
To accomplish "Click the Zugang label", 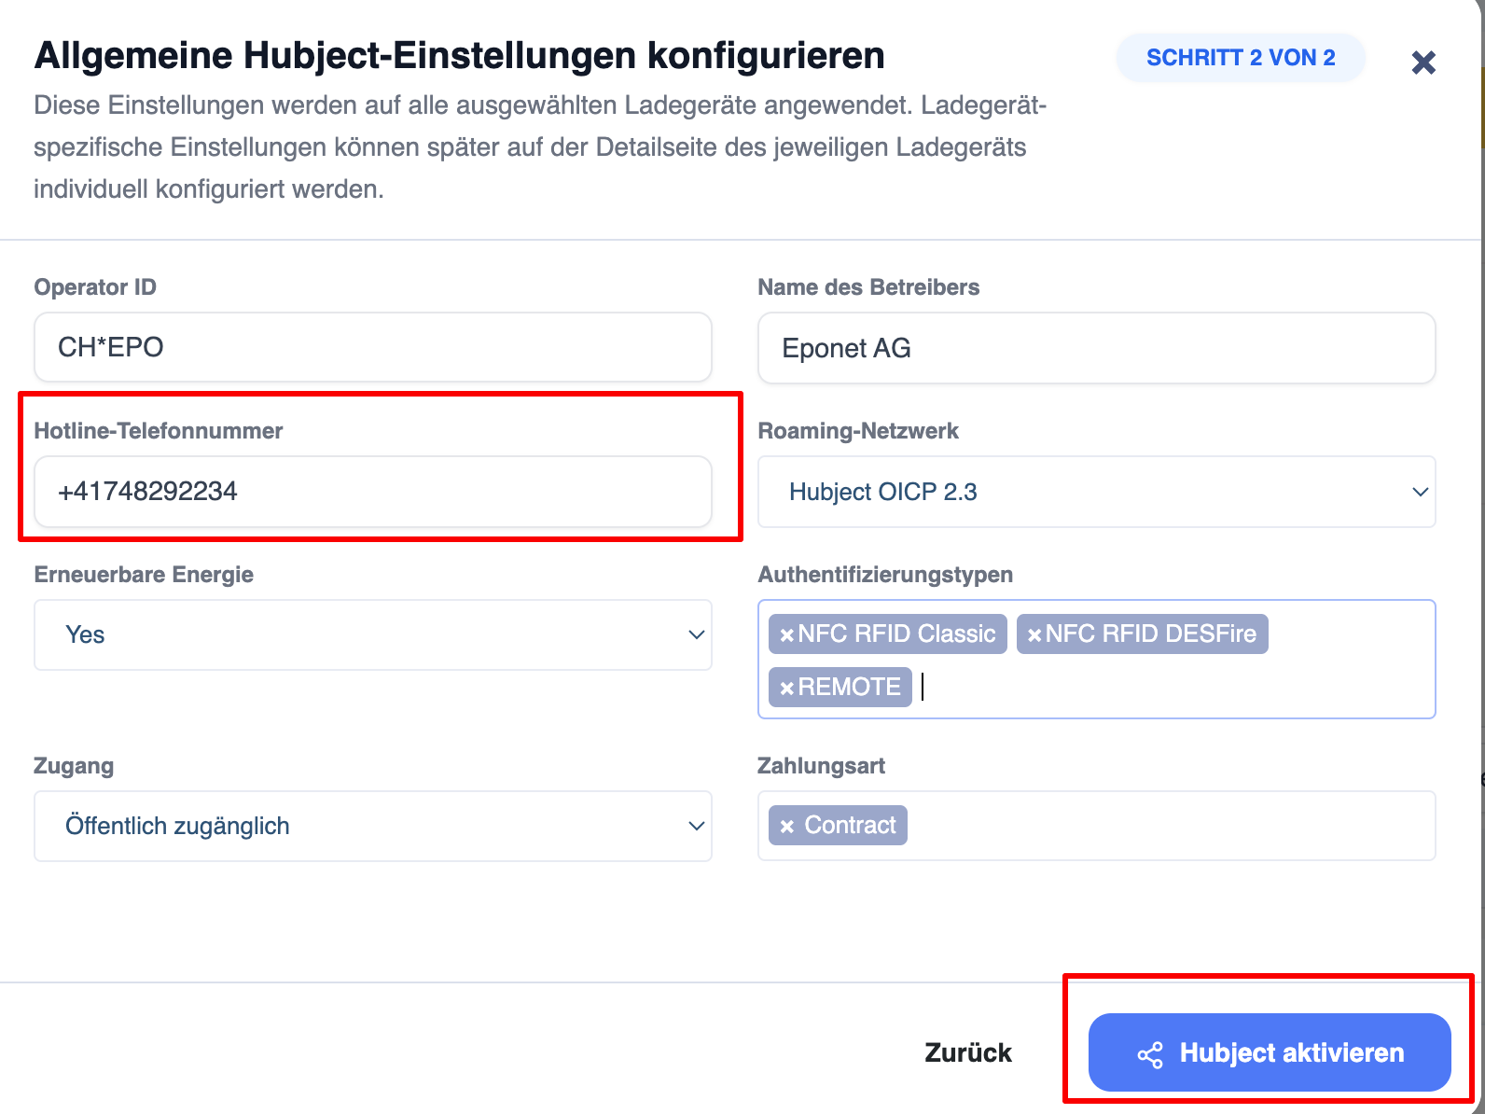I will point(74,766).
